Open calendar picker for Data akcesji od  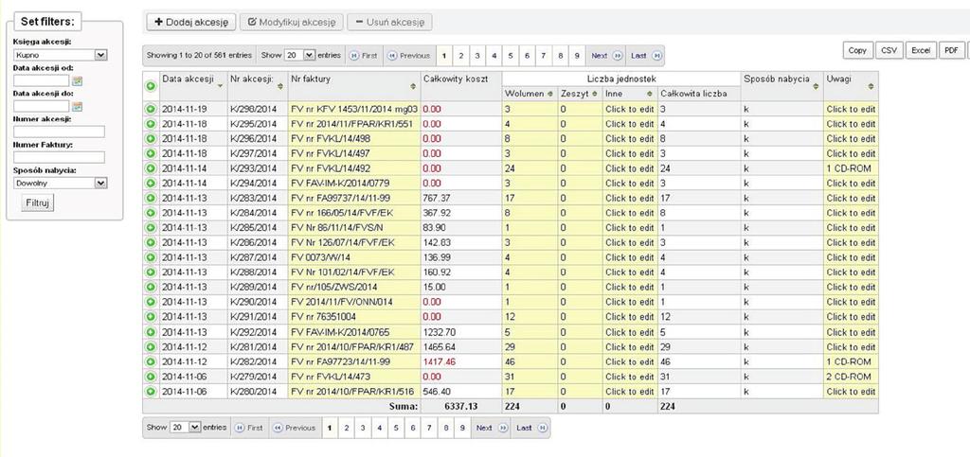coord(78,81)
